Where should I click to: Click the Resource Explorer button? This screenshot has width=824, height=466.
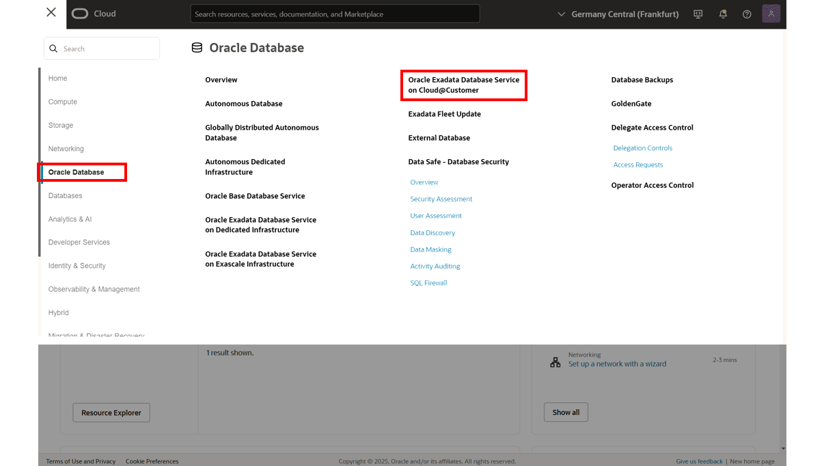(111, 413)
